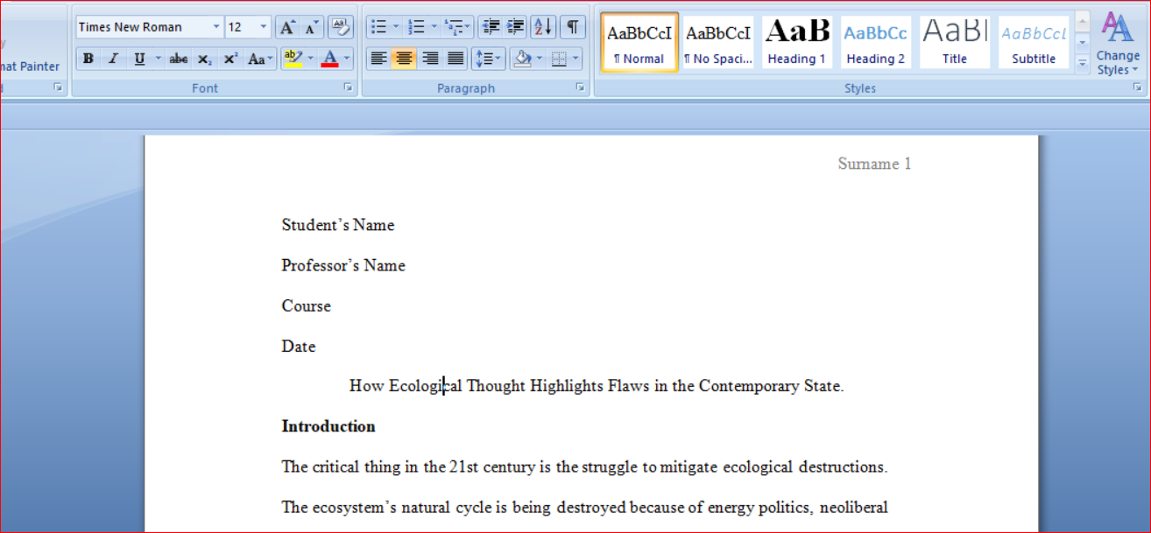The width and height of the screenshot is (1151, 533).
Task: Increase the paragraph indent
Action: pos(515,27)
